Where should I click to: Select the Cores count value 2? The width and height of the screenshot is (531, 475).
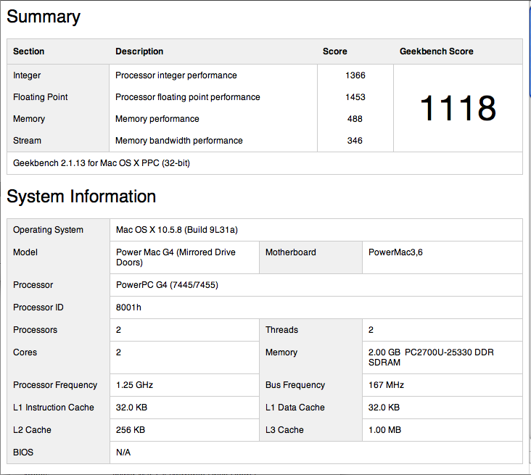click(118, 352)
